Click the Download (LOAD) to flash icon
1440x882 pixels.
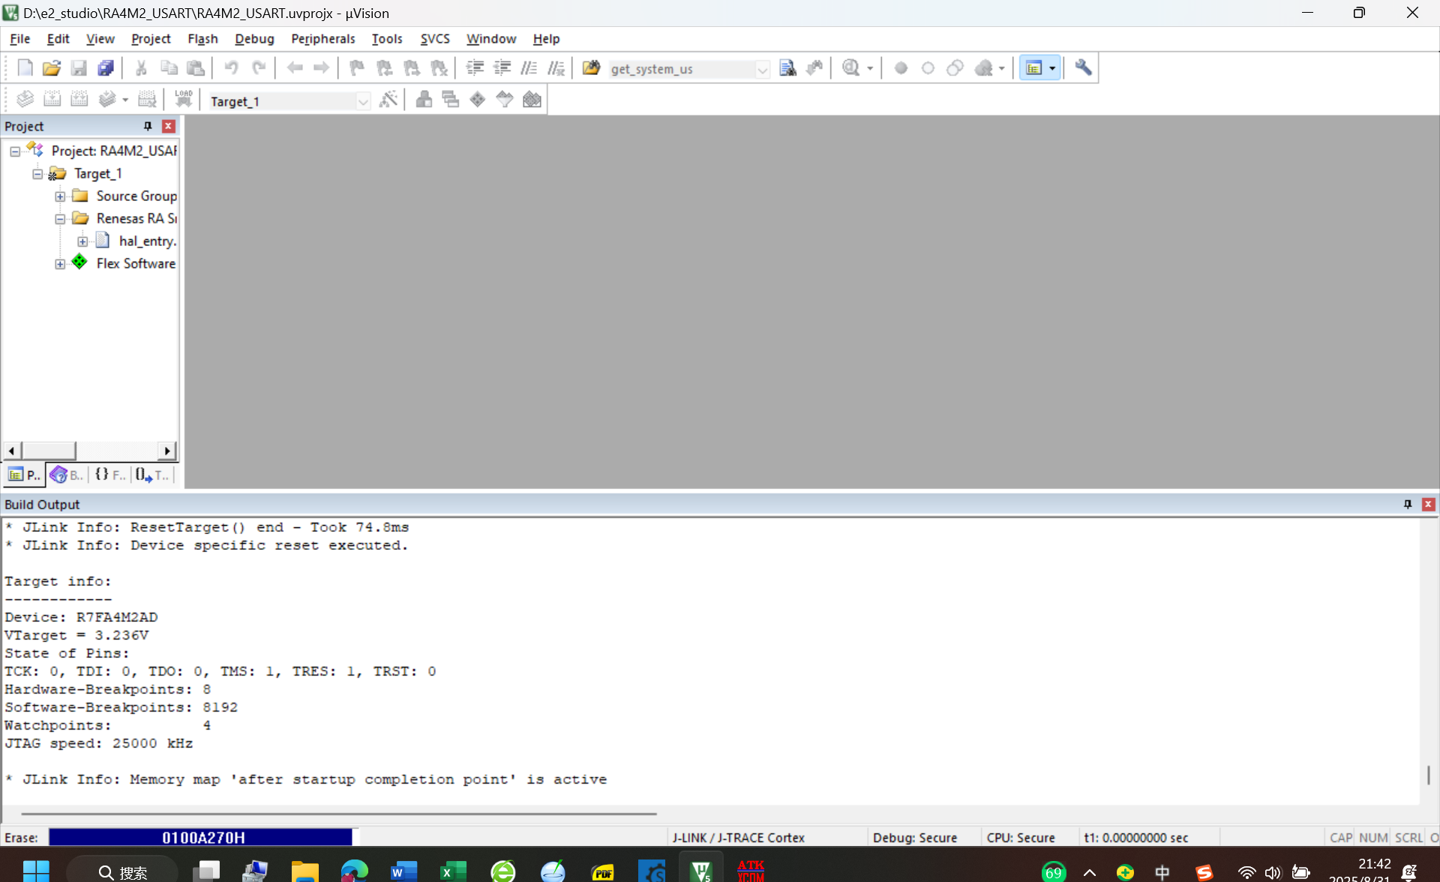pyautogui.click(x=183, y=100)
